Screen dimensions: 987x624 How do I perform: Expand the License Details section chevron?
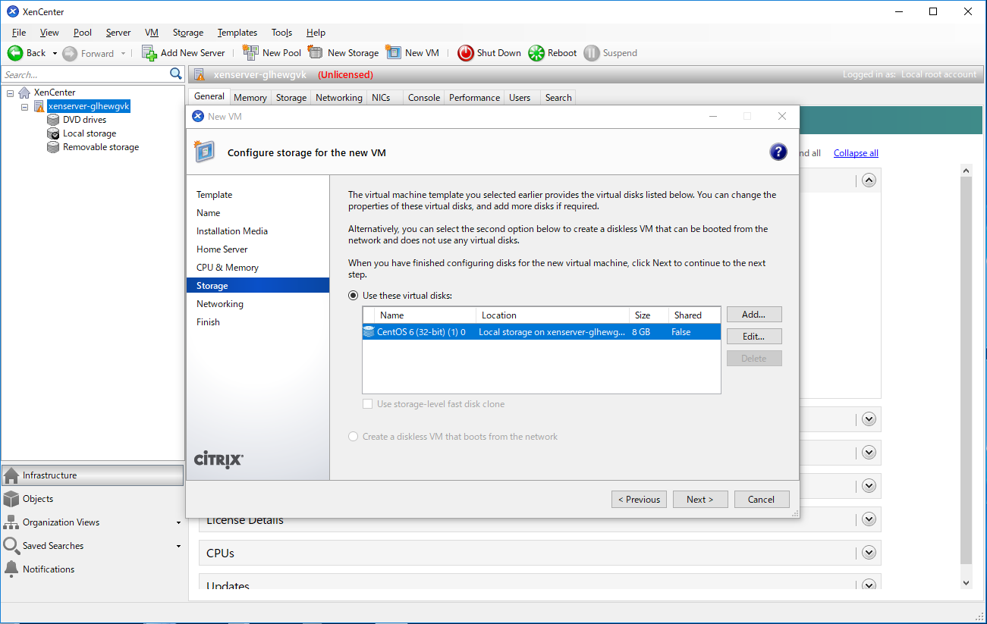tap(869, 519)
